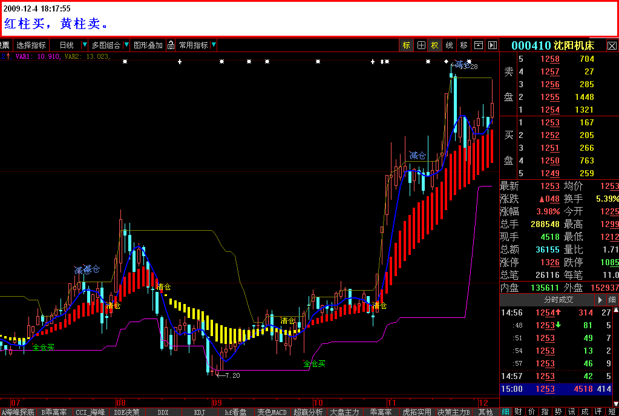Click the VAR1: 10.910 indicator value
The image size is (619, 416).
[x=38, y=56]
